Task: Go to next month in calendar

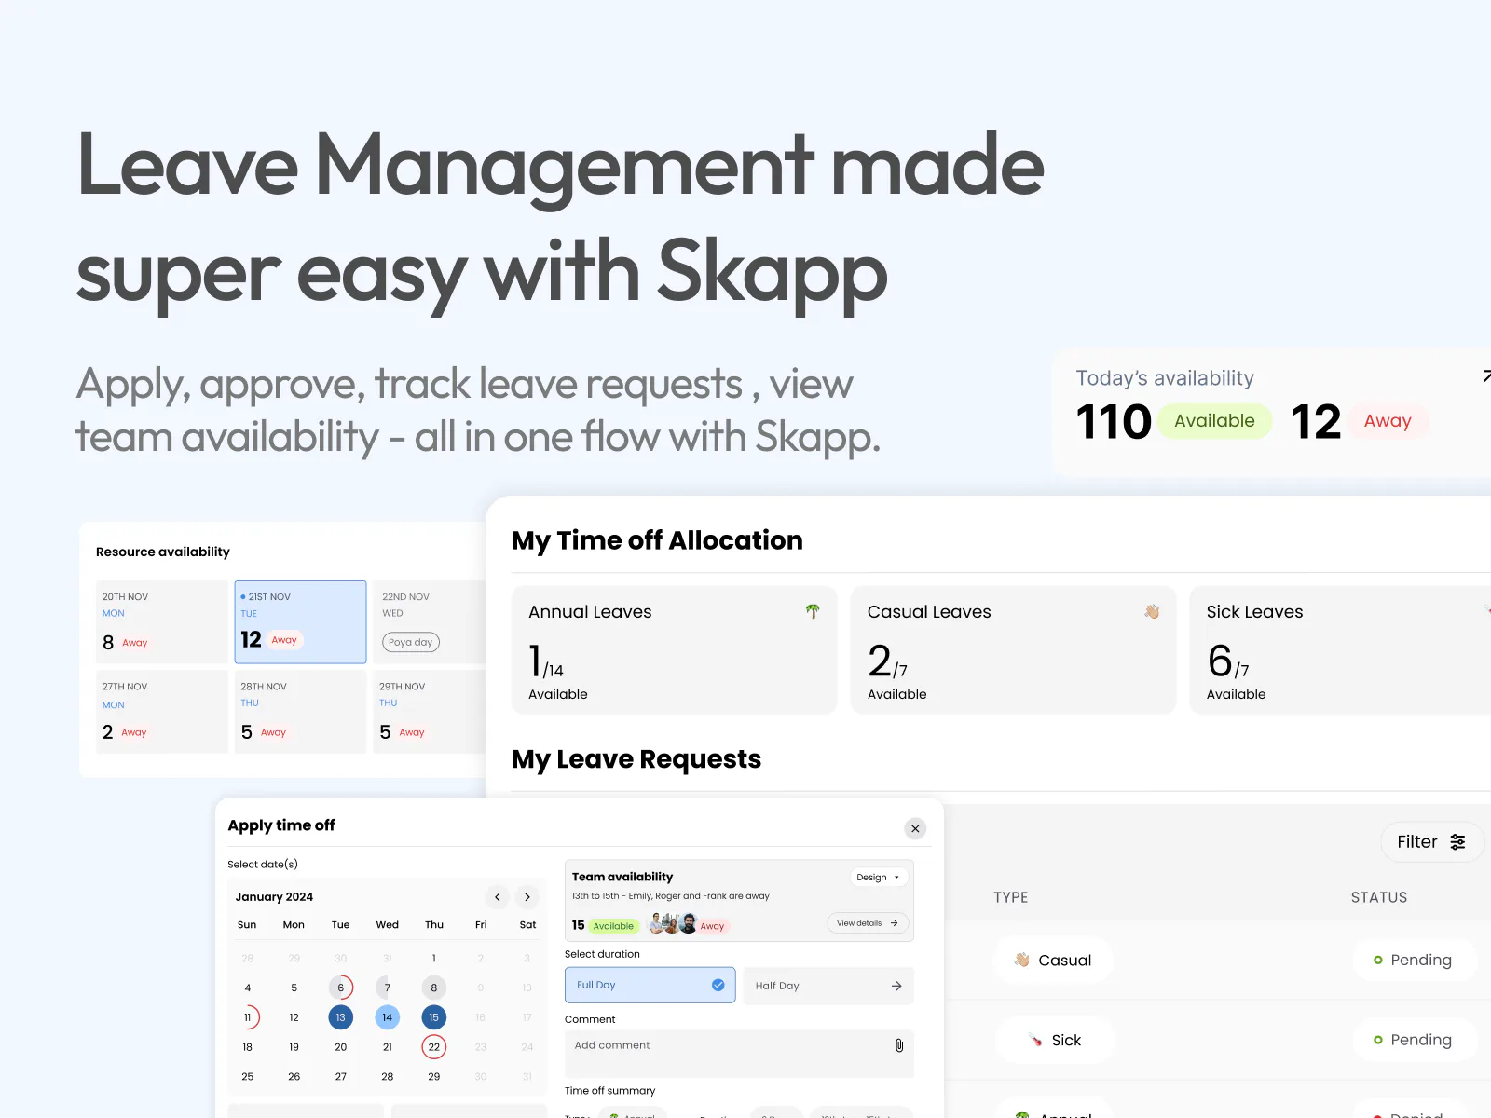Action: point(527,896)
